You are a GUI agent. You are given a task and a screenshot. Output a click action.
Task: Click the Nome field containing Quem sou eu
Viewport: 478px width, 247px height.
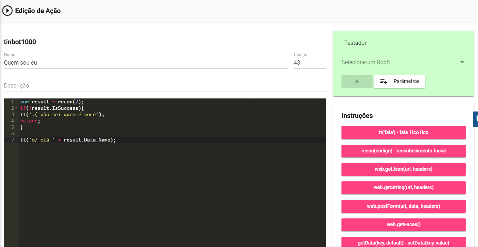pyautogui.click(x=146, y=63)
